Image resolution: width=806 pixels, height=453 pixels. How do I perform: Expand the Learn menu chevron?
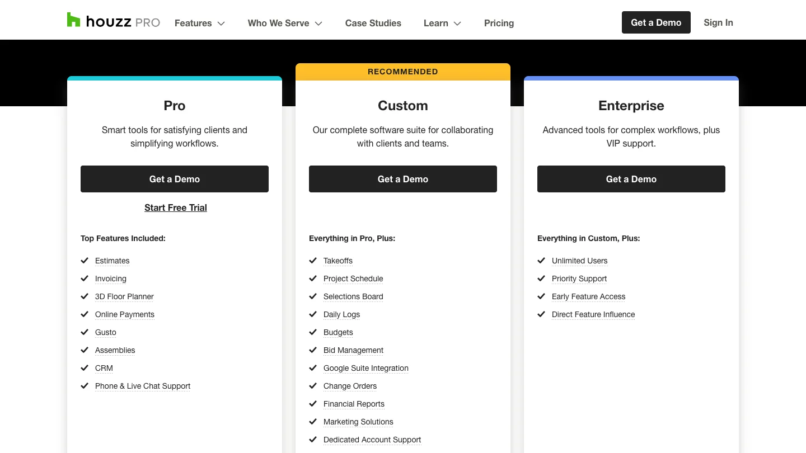point(457,23)
